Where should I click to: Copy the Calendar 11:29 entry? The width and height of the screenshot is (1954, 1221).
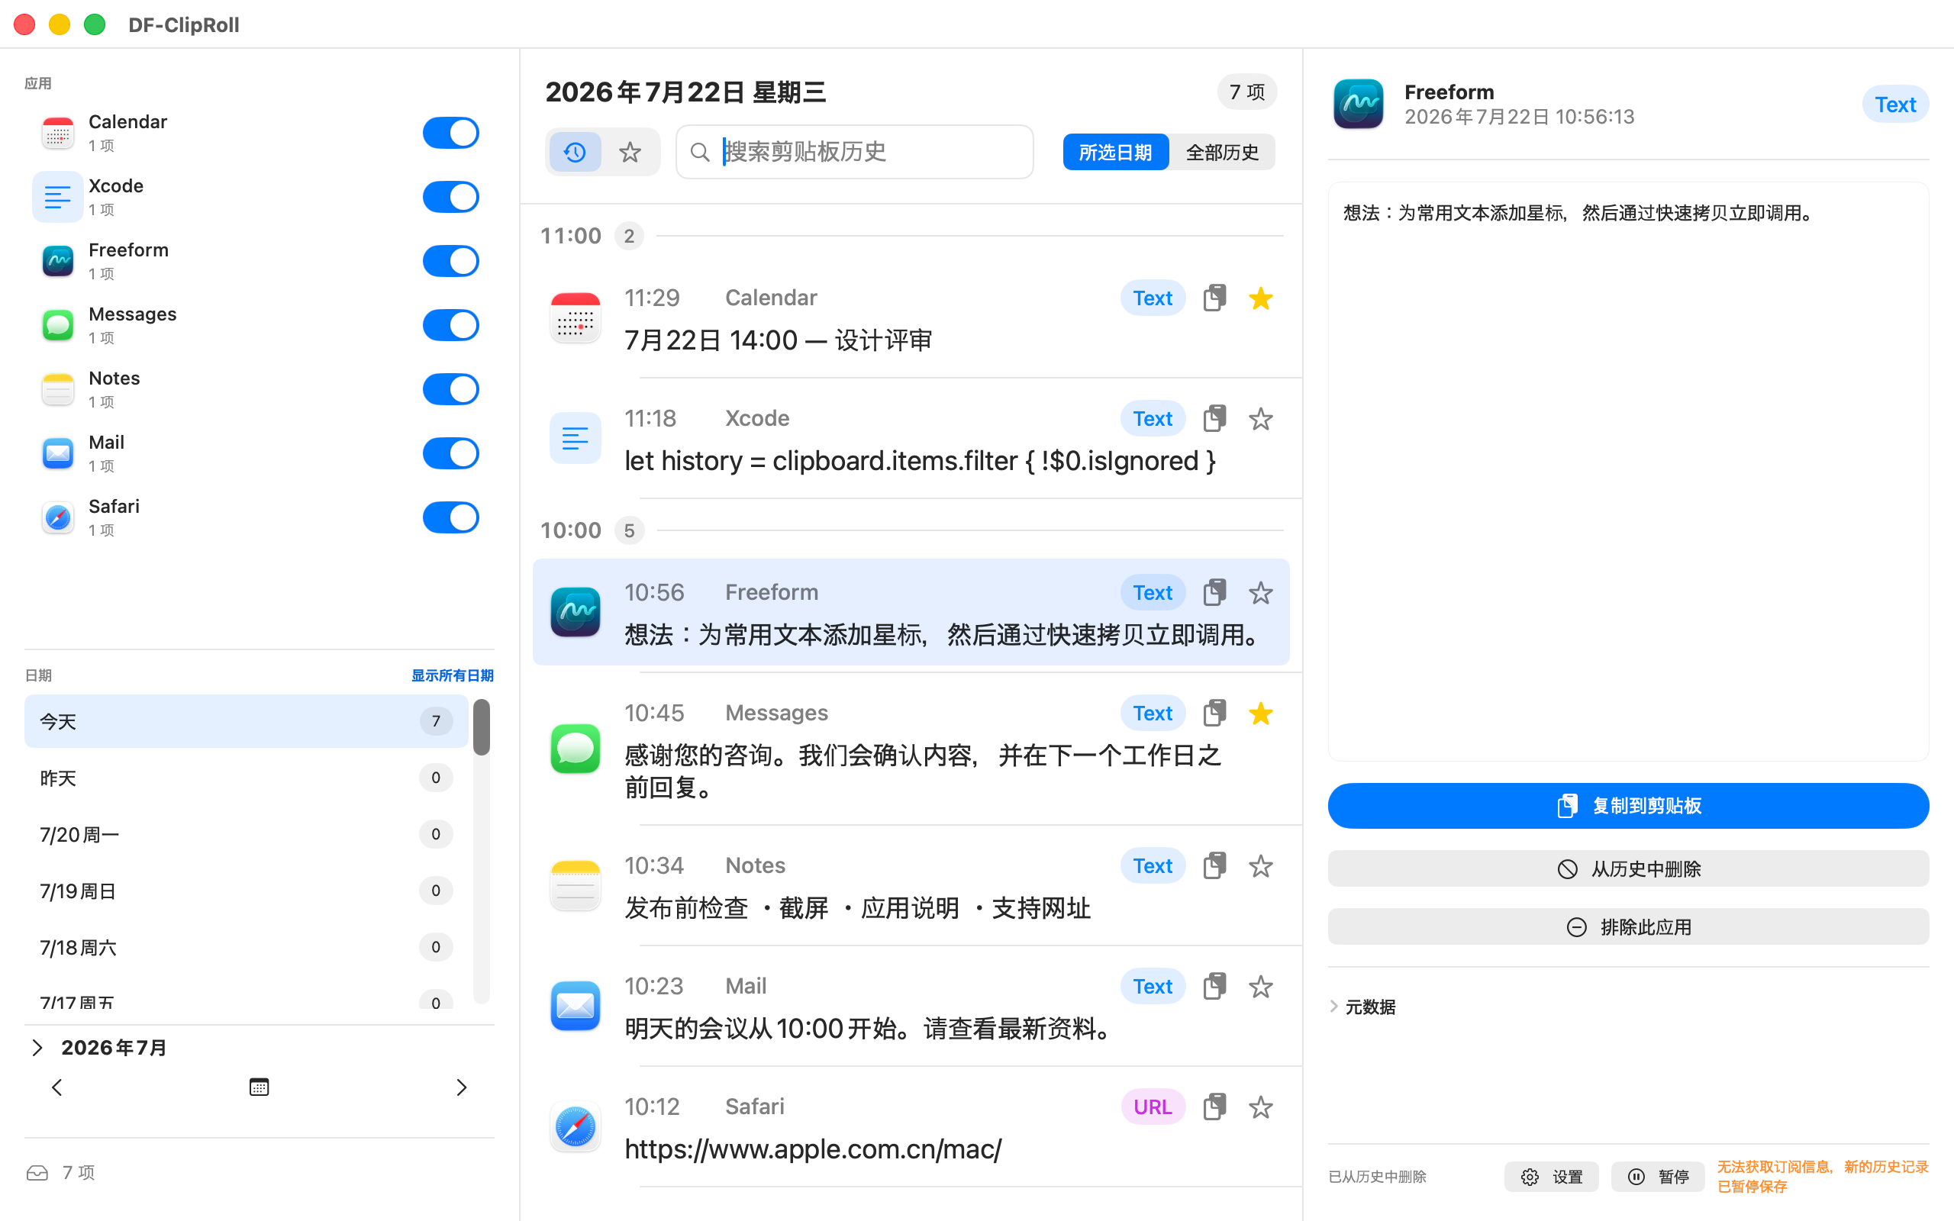[1214, 298]
